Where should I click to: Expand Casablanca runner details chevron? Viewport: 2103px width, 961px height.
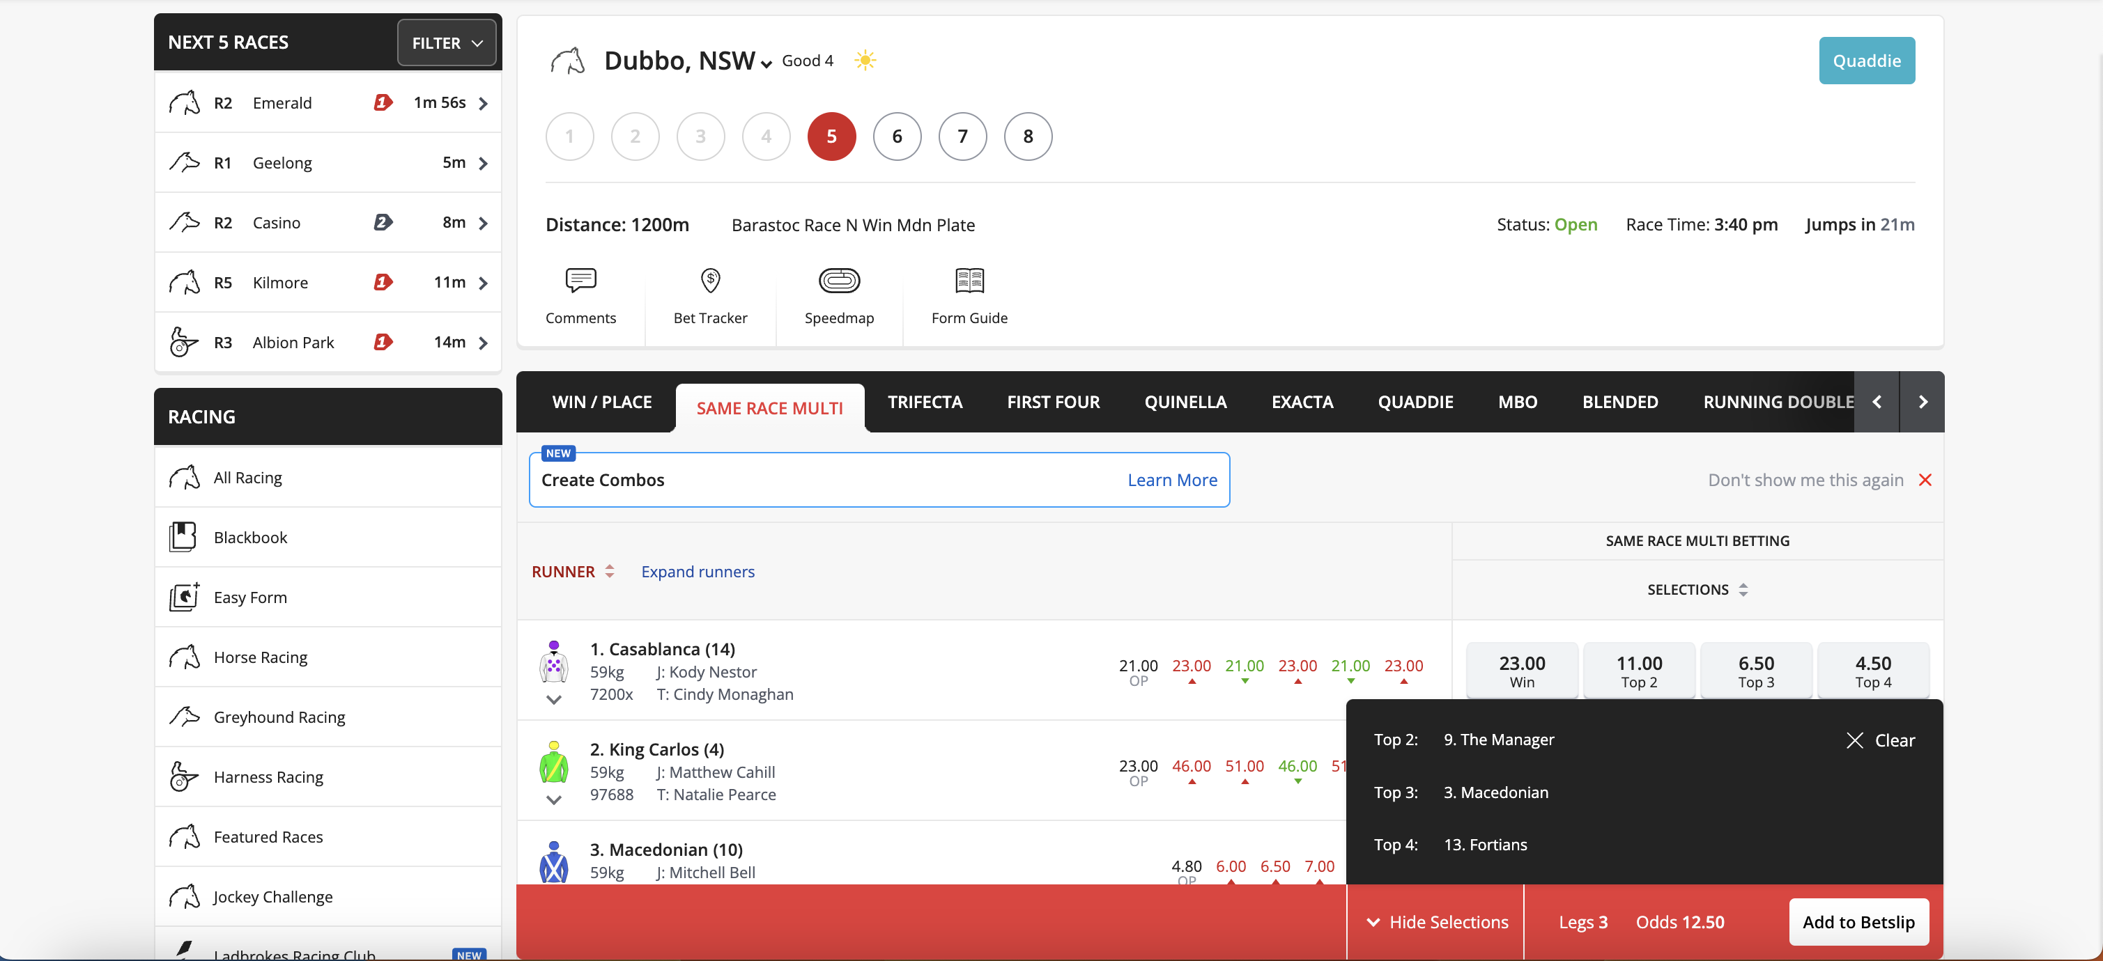click(553, 700)
